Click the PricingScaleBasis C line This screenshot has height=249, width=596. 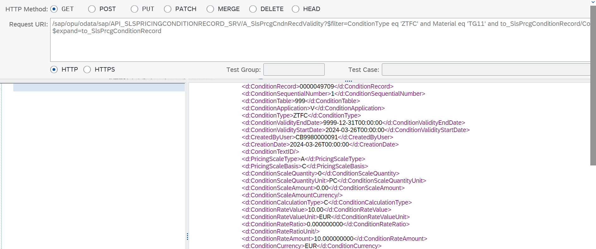click(305, 166)
